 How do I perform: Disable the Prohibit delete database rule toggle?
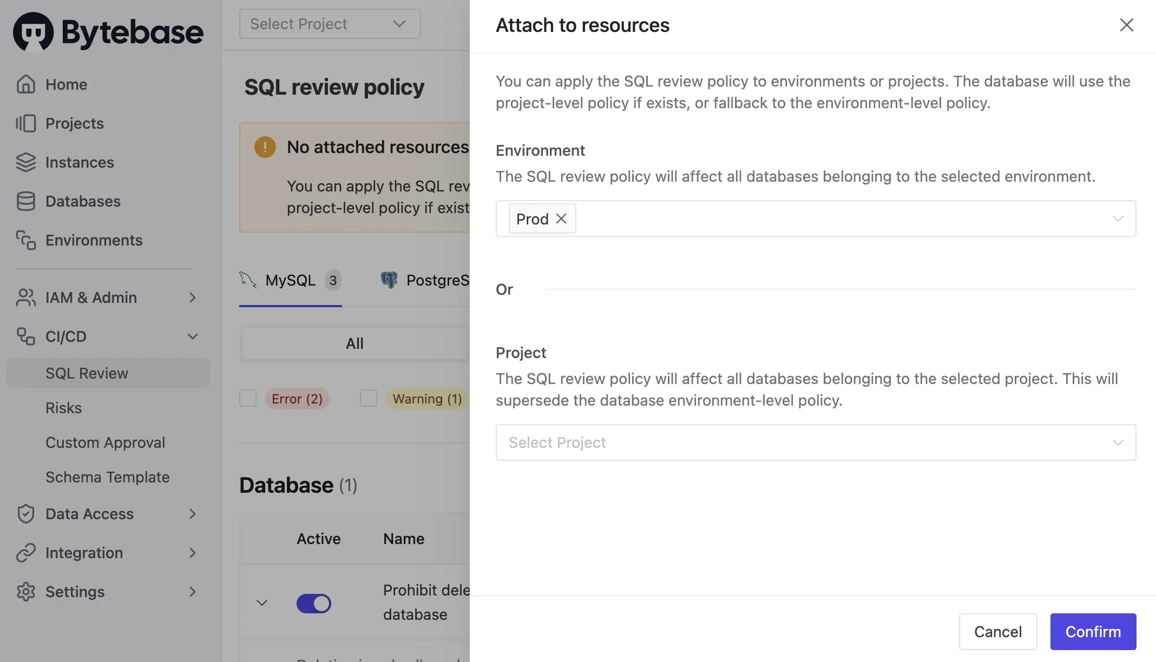314,603
